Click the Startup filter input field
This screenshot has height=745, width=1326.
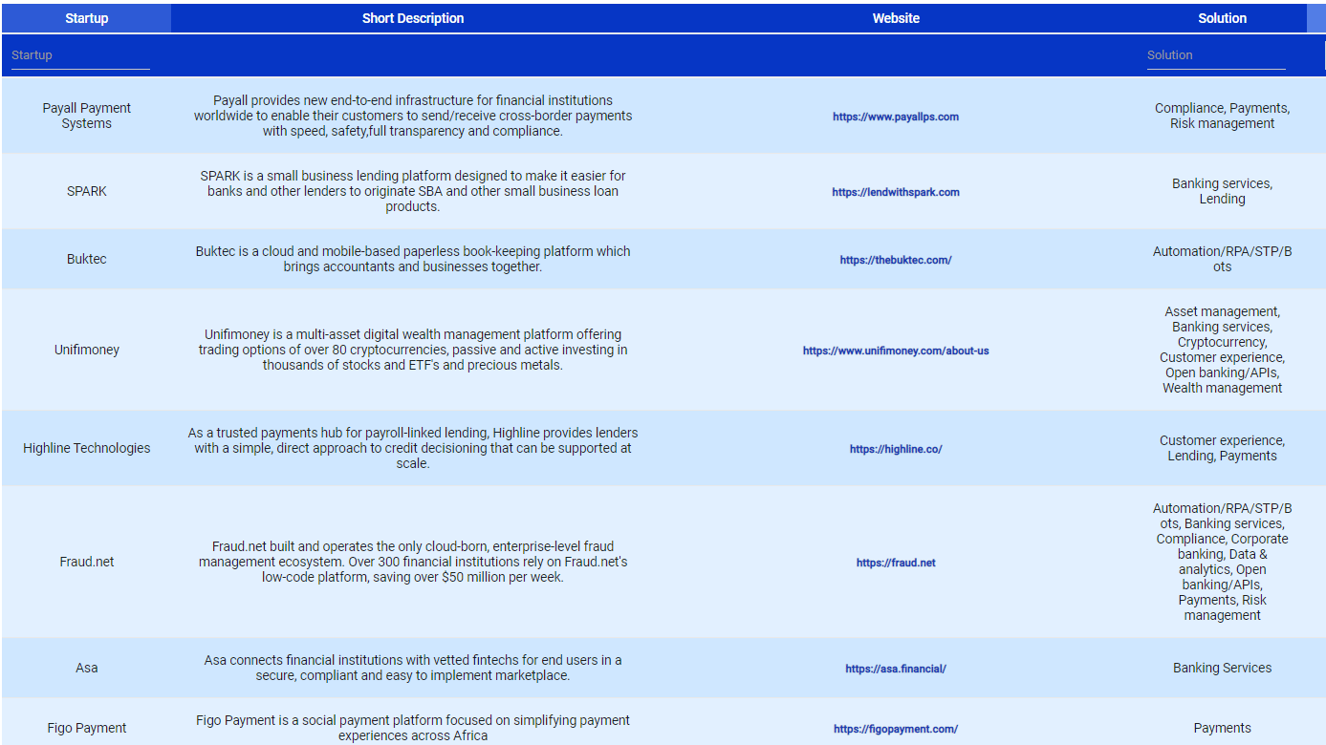tap(80, 54)
